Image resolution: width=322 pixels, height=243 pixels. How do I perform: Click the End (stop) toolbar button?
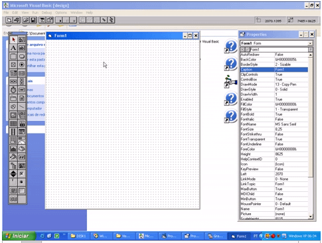click(74, 20)
